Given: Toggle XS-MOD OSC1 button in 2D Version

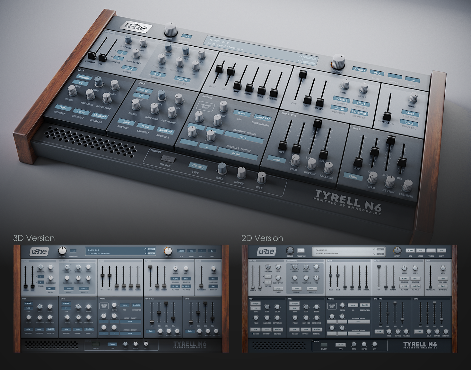Looking at the screenshot, I should click(332, 306).
